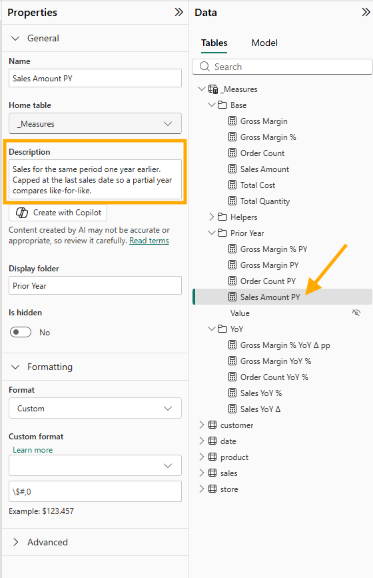
Task: Click calculator icon for Gross Margin
Action: (232, 121)
